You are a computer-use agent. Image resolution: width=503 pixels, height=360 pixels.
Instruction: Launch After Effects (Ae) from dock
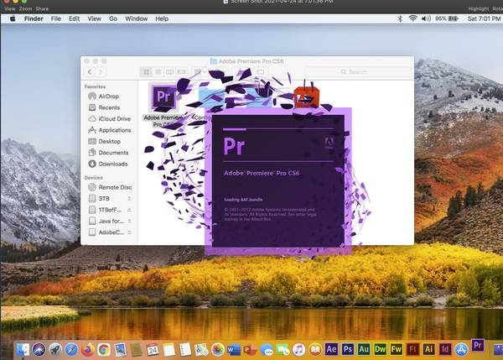(x=331, y=349)
